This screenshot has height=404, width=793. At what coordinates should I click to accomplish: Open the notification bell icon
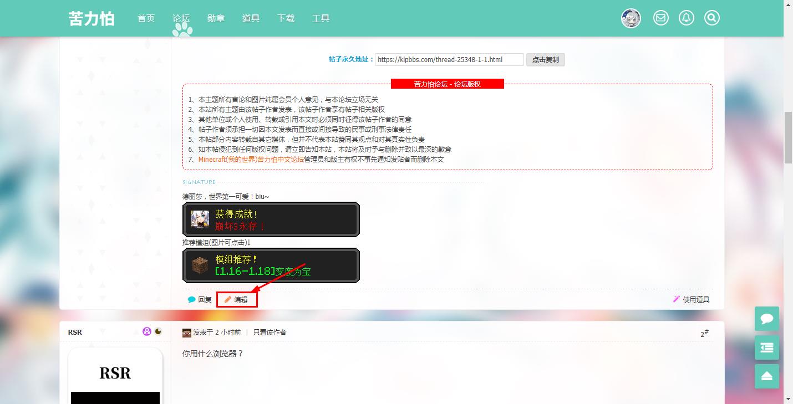point(687,18)
